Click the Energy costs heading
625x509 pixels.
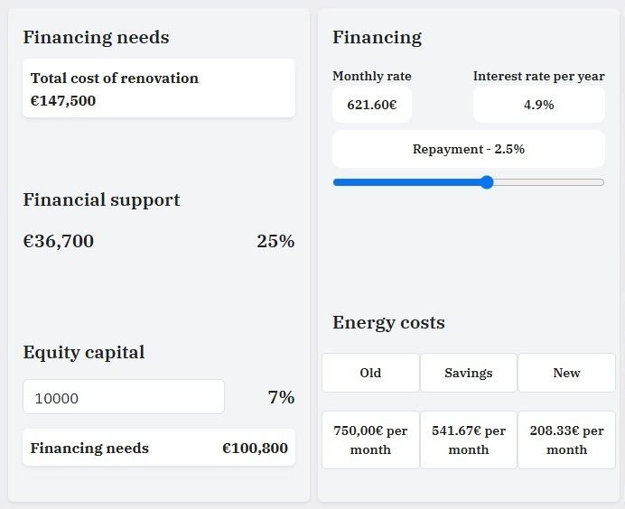point(388,322)
